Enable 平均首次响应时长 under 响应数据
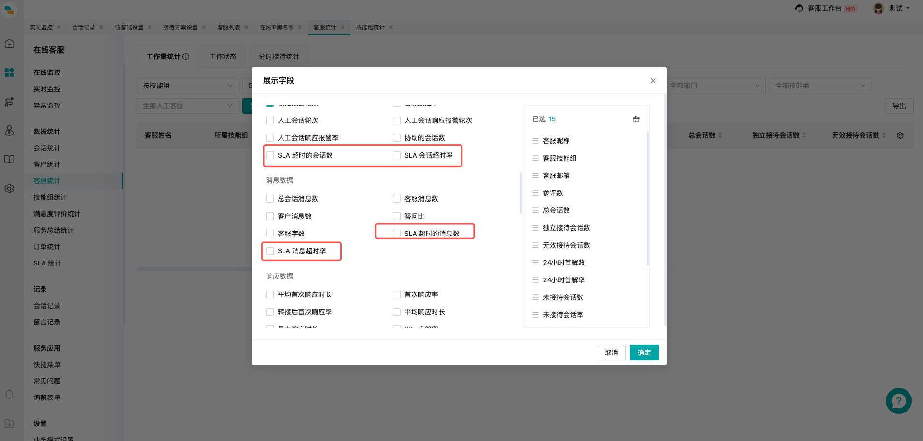The height and width of the screenshot is (441, 923). pyautogui.click(x=269, y=294)
